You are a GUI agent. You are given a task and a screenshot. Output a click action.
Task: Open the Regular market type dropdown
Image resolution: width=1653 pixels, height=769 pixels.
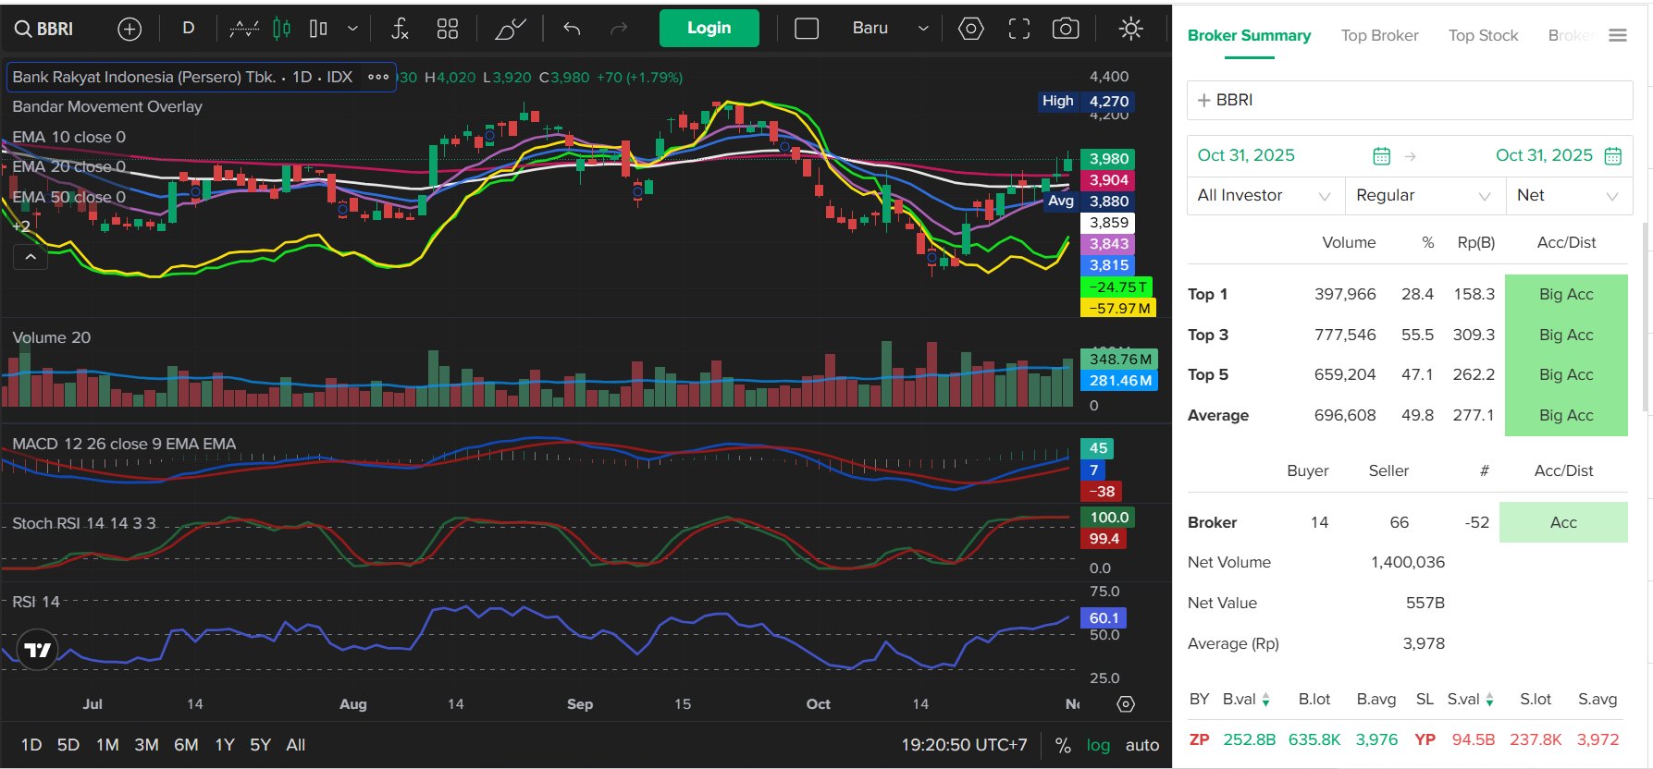tap(1423, 196)
